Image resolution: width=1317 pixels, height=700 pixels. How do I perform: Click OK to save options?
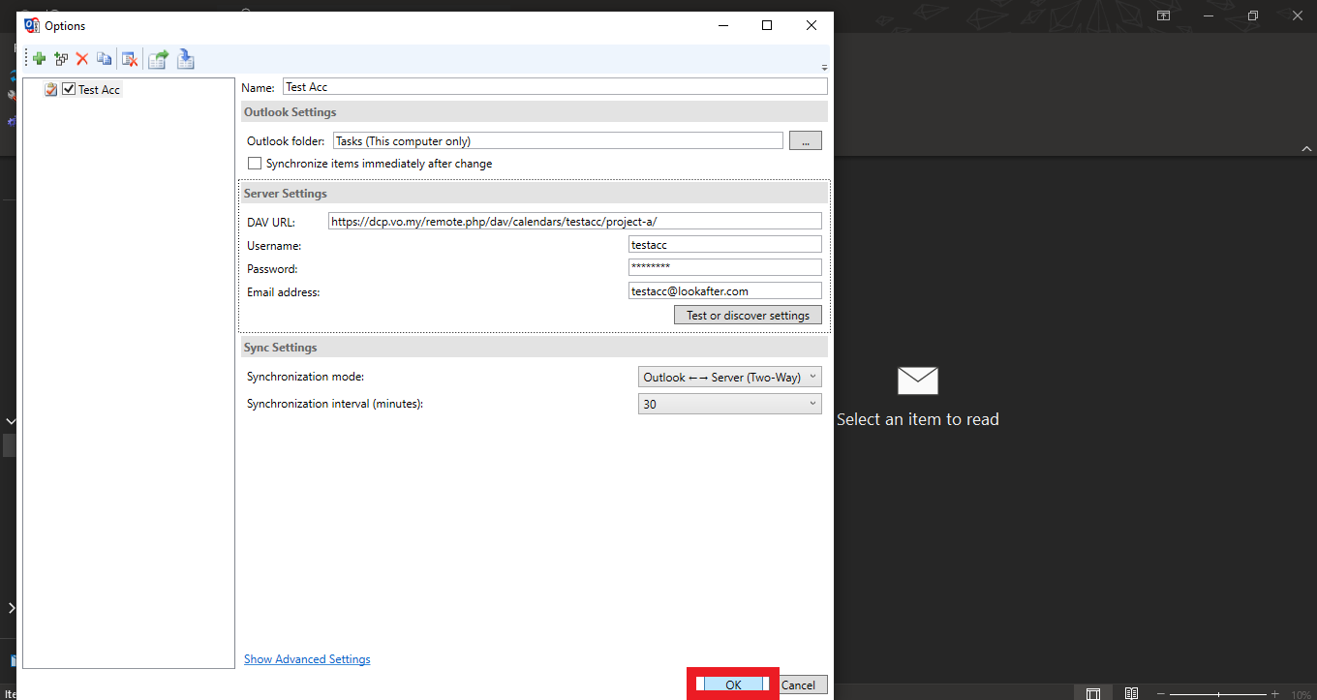pyautogui.click(x=733, y=685)
